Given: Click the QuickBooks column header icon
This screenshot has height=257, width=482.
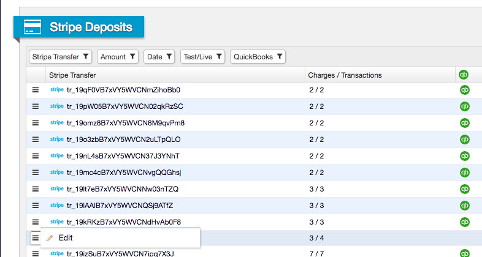Looking at the screenshot, I should pyautogui.click(x=464, y=75).
